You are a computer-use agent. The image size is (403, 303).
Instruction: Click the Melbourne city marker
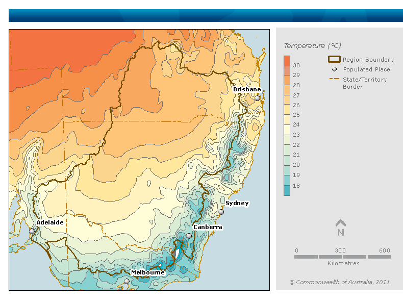[x=127, y=282]
